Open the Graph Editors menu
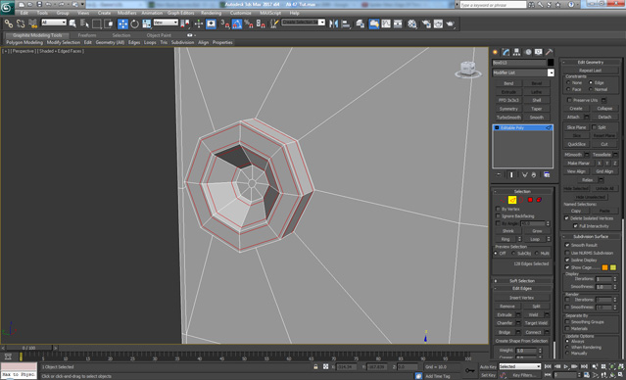 coord(180,13)
